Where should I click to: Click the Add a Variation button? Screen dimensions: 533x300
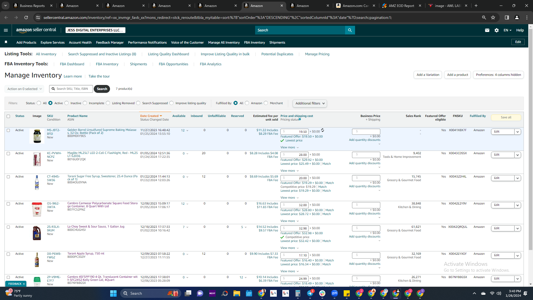pos(428,75)
